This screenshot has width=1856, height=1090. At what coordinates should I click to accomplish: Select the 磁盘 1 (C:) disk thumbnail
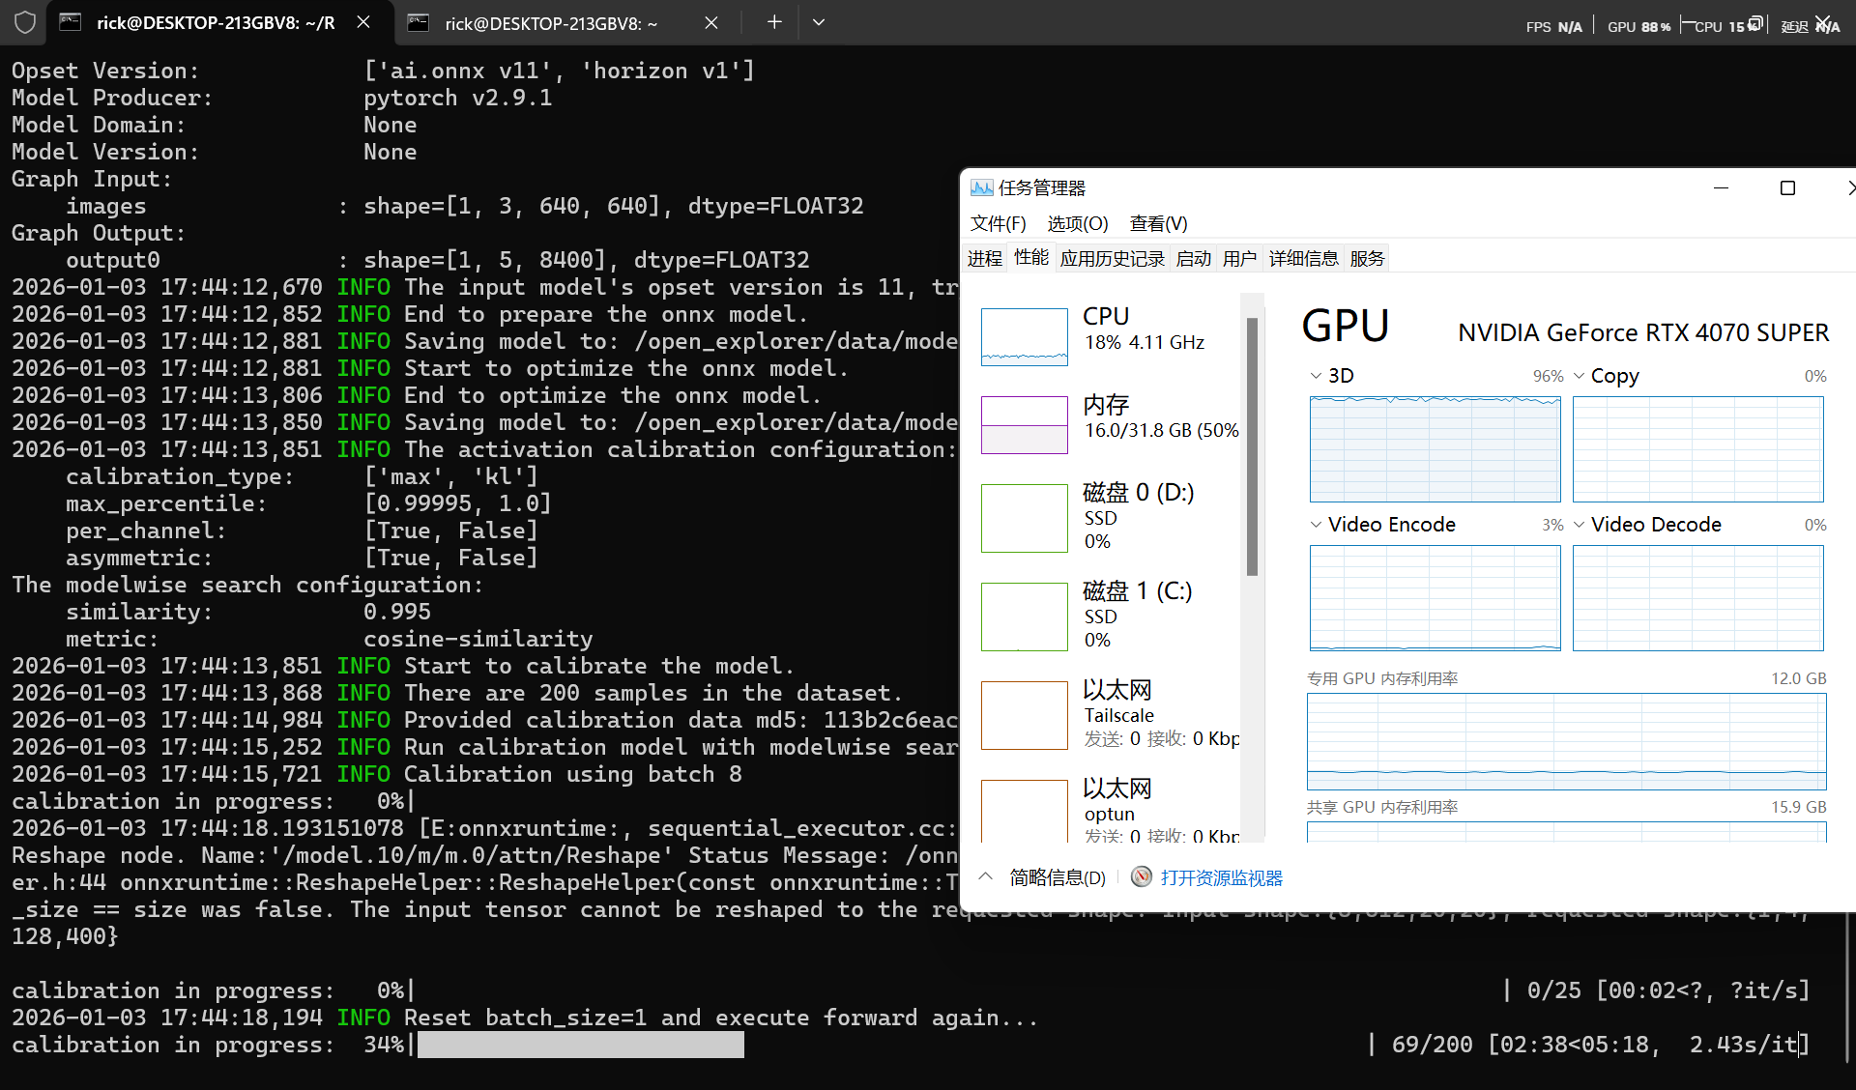tap(1024, 617)
